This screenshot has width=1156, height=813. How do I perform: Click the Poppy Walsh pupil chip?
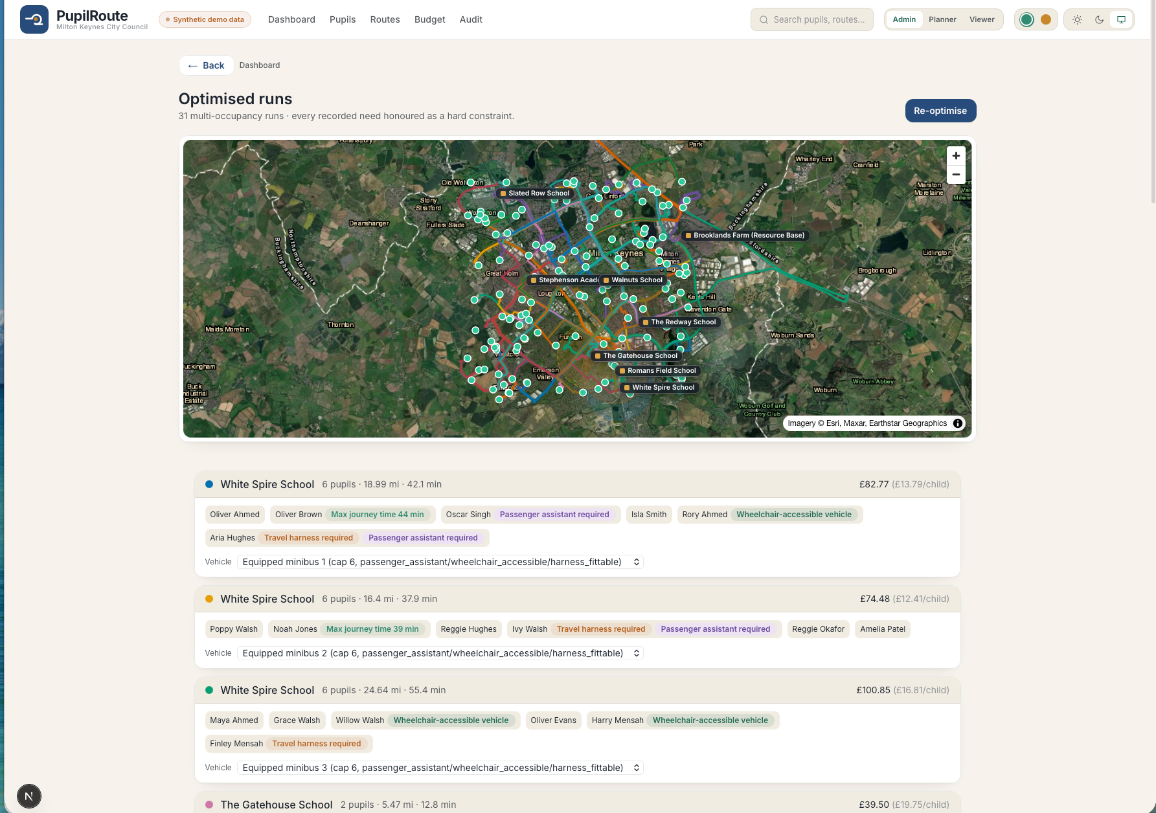234,629
